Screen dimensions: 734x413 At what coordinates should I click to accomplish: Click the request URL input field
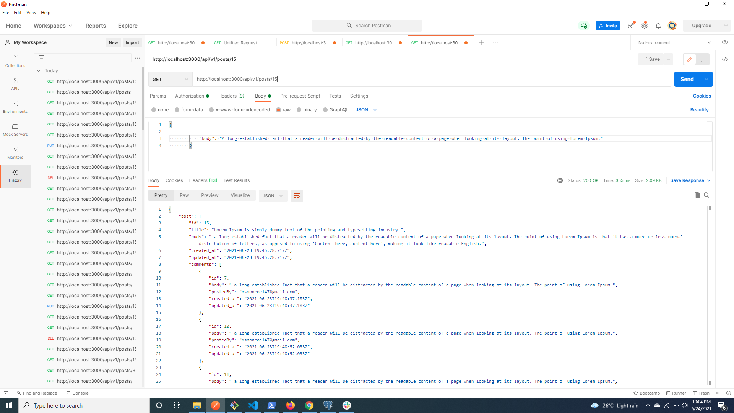click(x=431, y=79)
